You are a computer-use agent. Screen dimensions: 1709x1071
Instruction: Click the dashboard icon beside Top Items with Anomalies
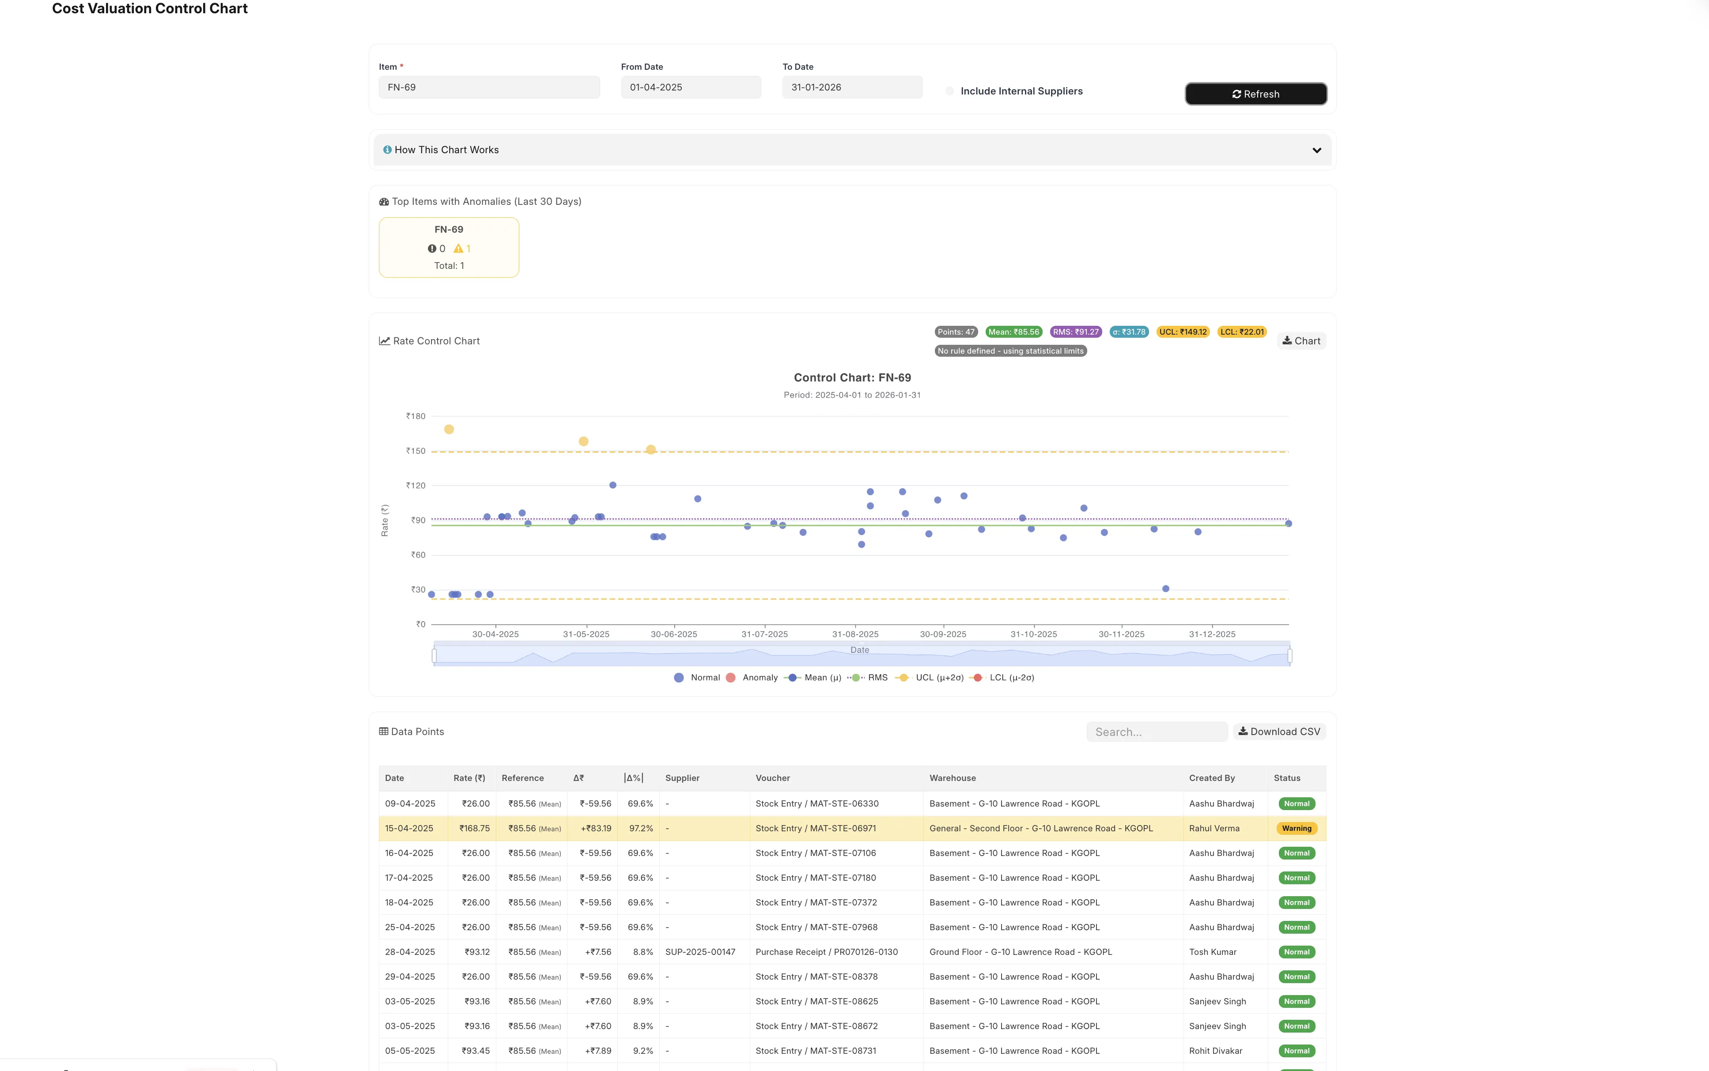point(384,202)
